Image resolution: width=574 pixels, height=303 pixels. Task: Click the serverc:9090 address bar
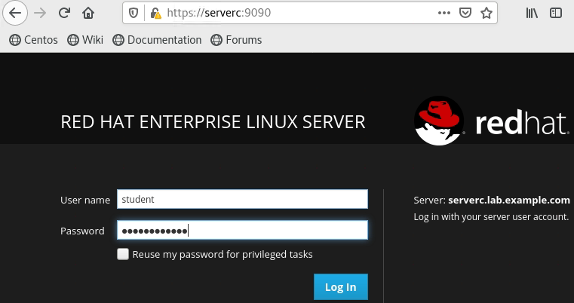click(302, 13)
